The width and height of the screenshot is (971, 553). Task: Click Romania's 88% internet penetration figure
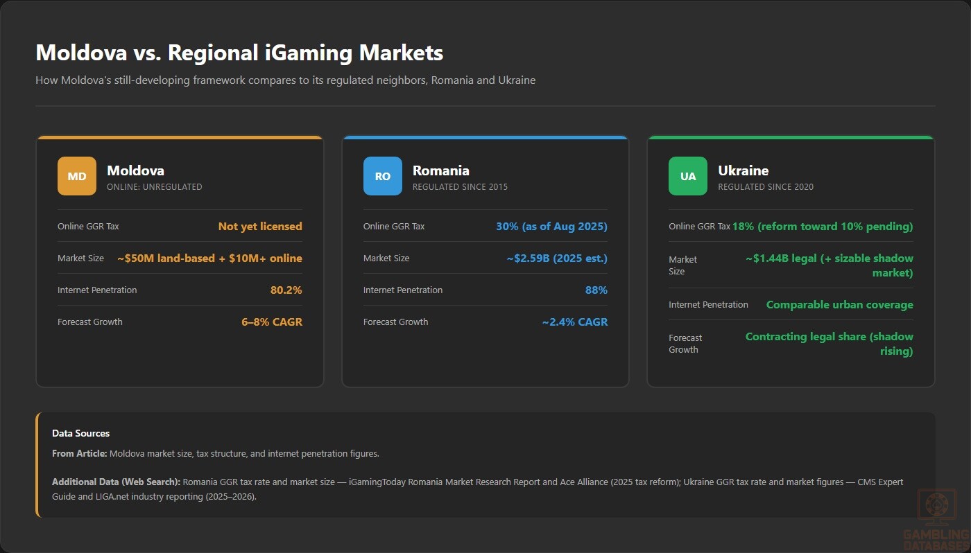pos(596,290)
